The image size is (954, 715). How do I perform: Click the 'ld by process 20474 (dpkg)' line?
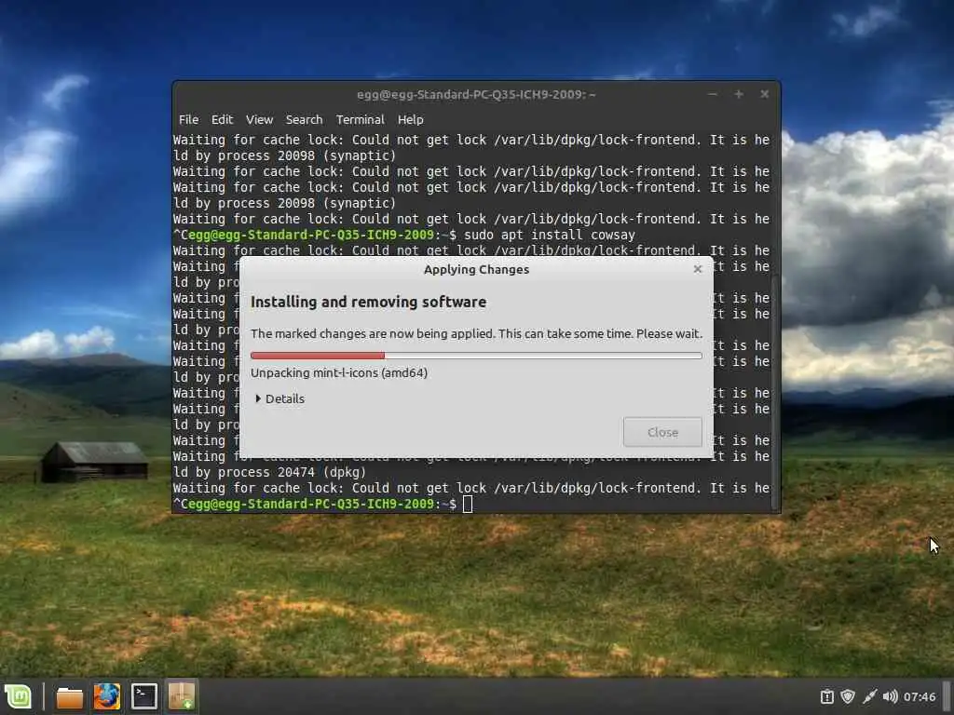(269, 472)
